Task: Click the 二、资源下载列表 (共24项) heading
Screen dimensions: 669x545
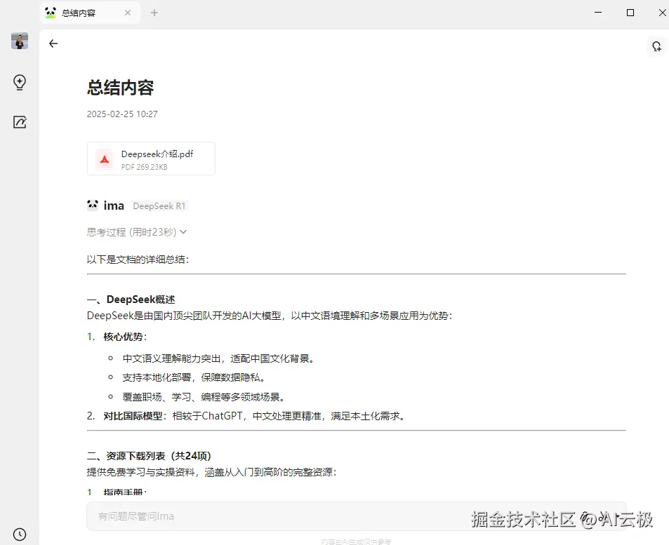Action: (149, 456)
